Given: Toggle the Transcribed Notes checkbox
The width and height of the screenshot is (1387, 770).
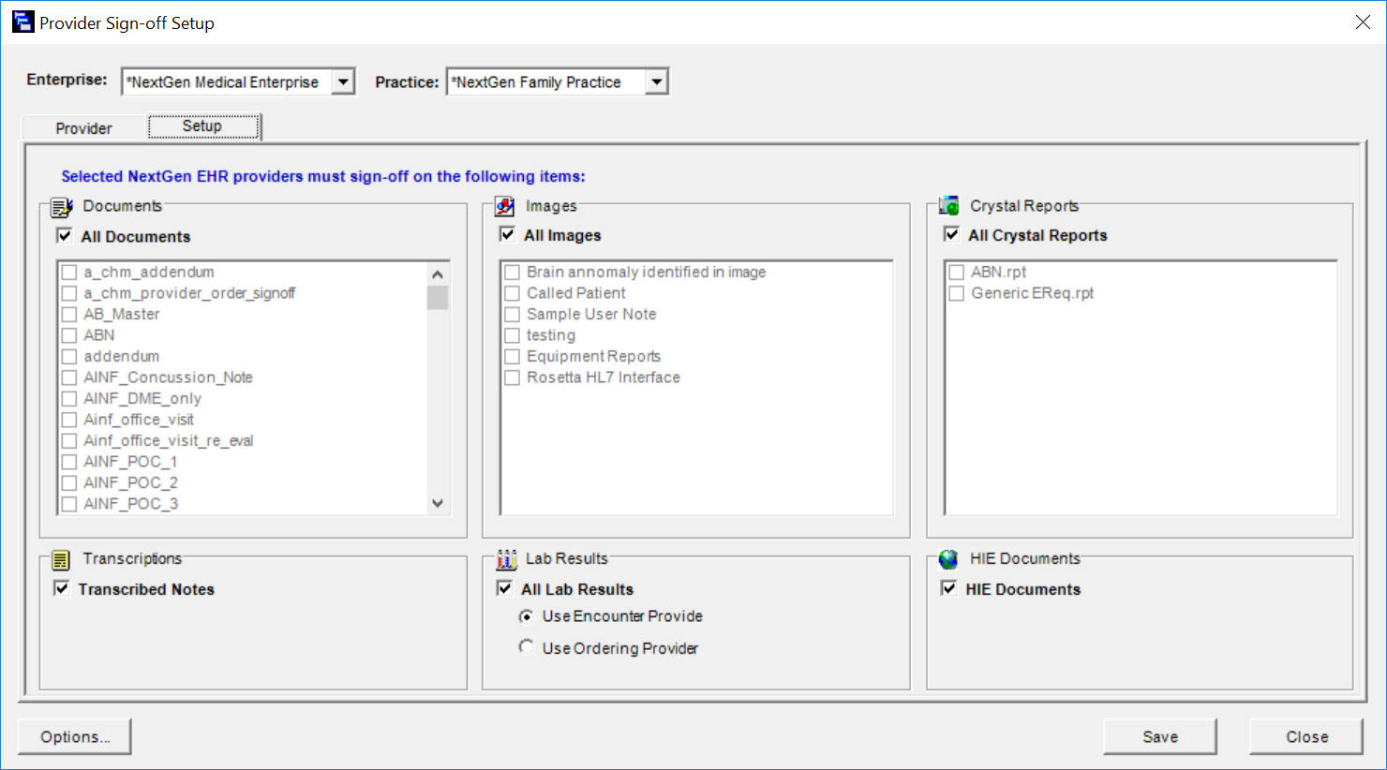Looking at the screenshot, I should click(x=62, y=588).
